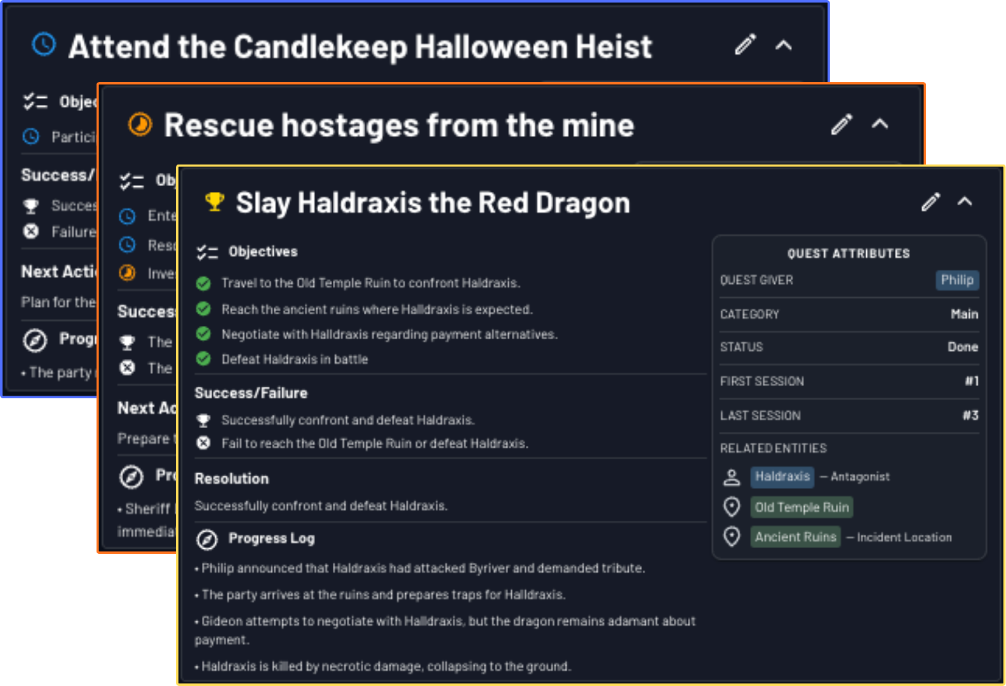
Task: Click the trophy icon beside Slay Haldraxis the Red Dragon
Action: [x=213, y=201]
